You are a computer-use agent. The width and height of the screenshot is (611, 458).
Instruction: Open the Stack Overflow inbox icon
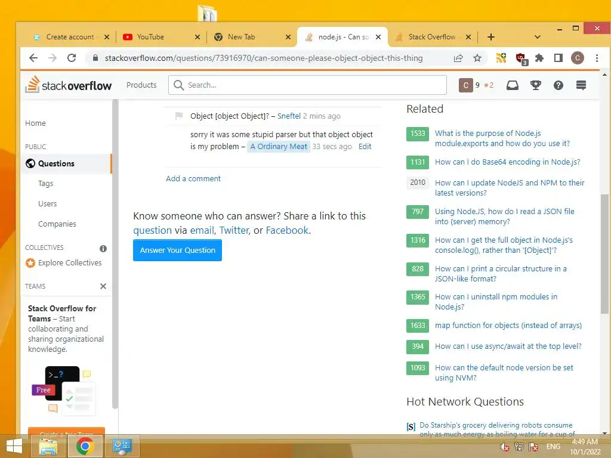pos(513,85)
